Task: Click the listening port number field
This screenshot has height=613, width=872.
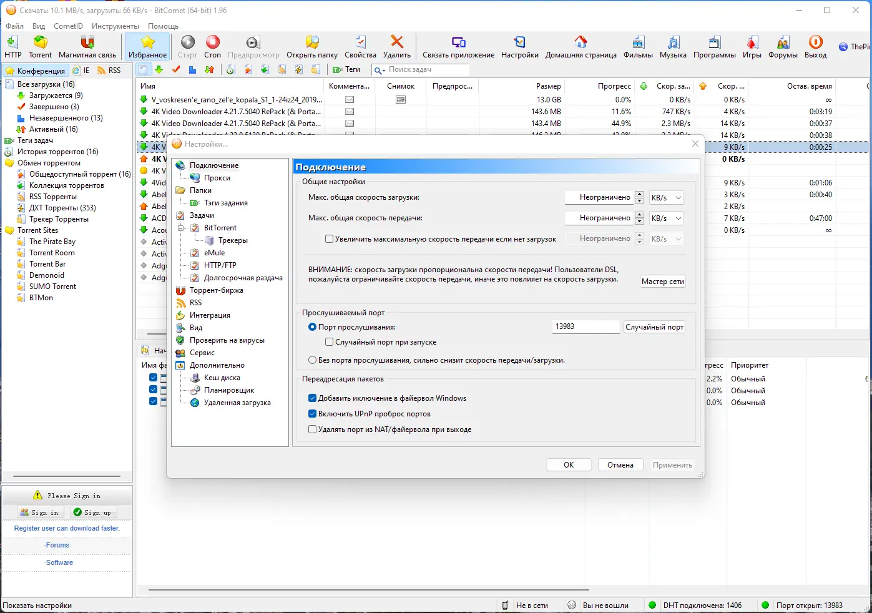Action: pos(586,327)
